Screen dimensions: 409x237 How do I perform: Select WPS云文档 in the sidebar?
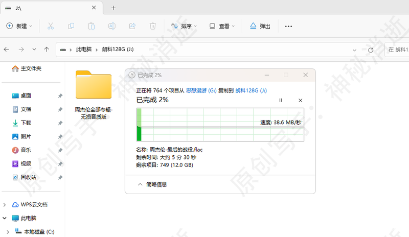coord(30,205)
